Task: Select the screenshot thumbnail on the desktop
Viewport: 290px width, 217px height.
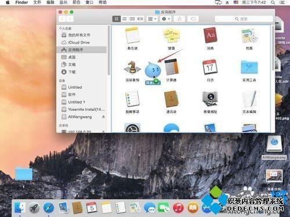Action: (274, 176)
